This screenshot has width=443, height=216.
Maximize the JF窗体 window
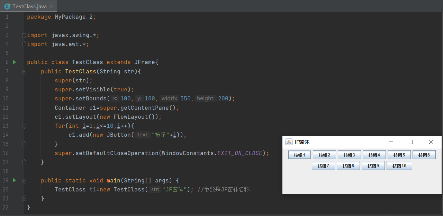coord(411,142)
